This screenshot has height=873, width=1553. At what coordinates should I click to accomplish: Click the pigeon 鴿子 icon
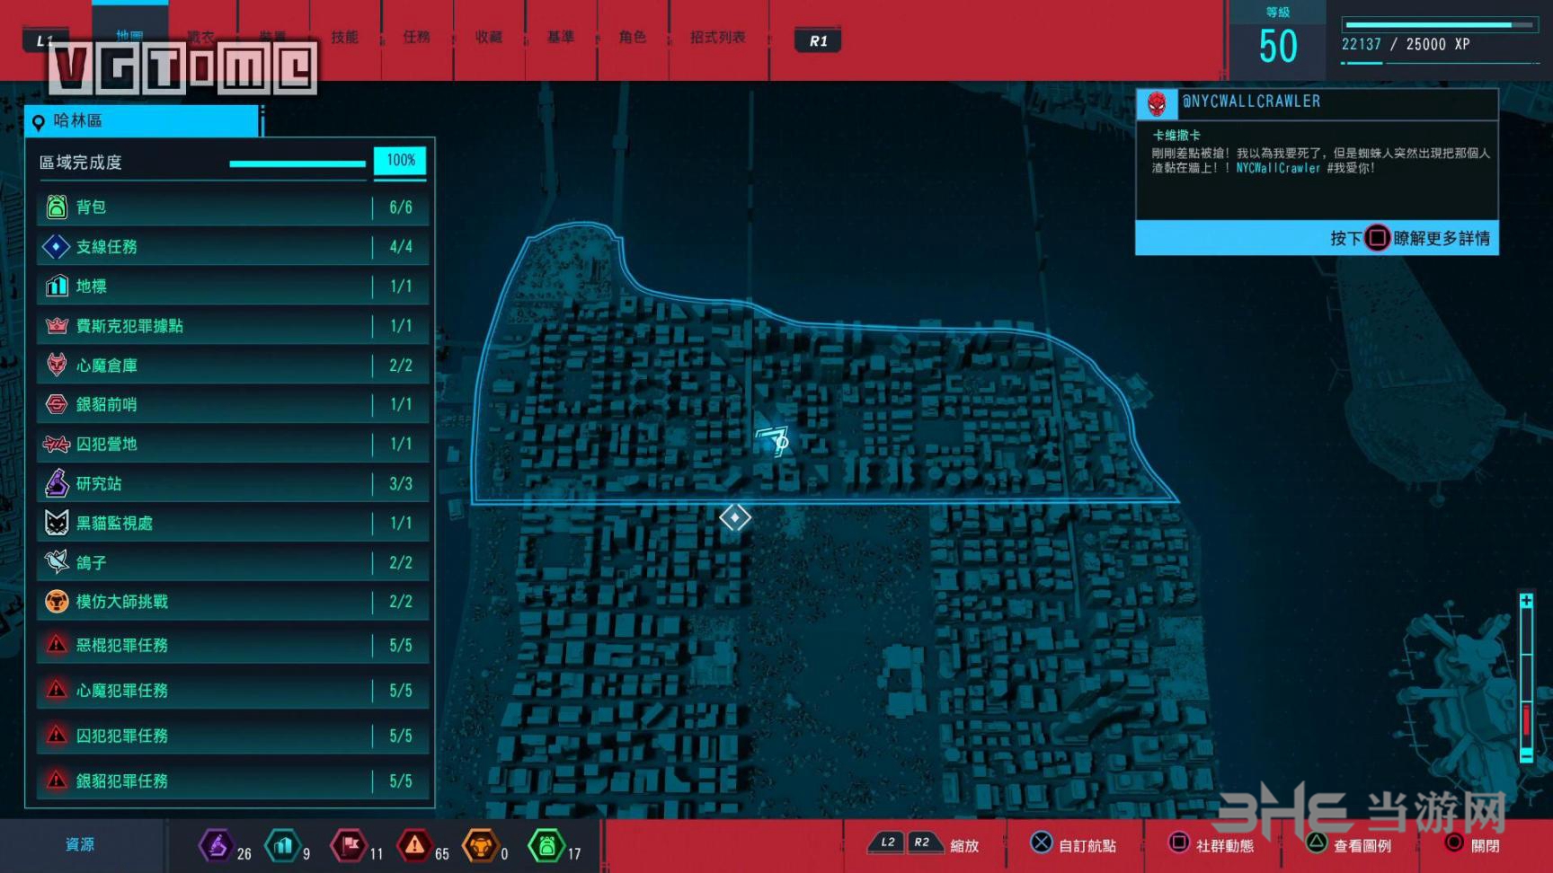[57, 562]
